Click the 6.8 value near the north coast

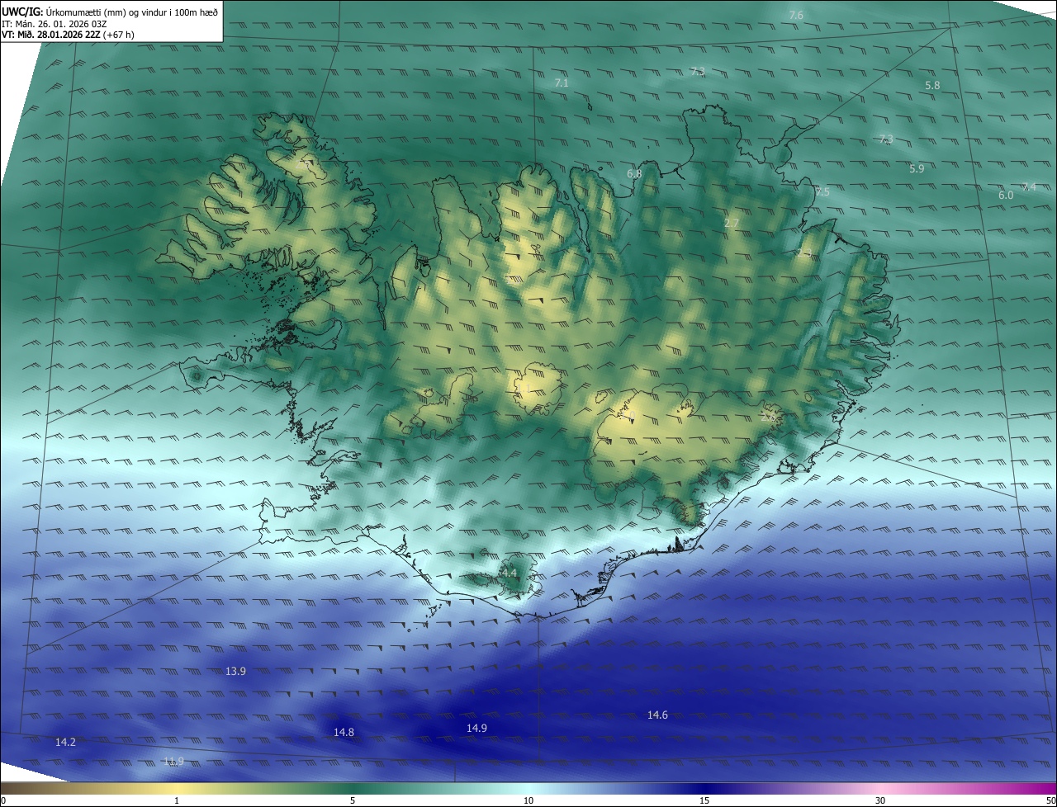click(x=634, y=174)
